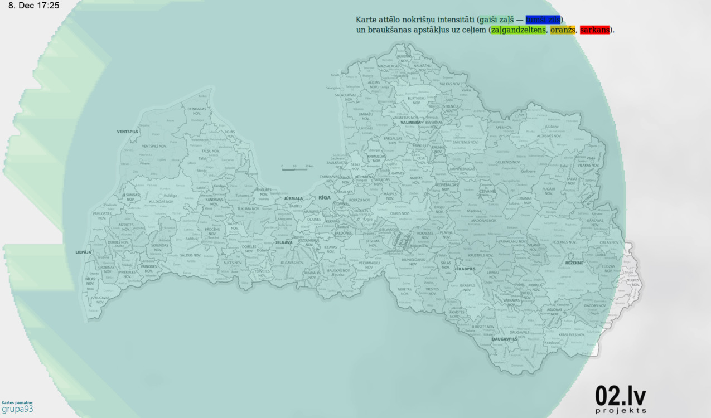
Task: Click the Madona label on the map
Action: (474, 212)
